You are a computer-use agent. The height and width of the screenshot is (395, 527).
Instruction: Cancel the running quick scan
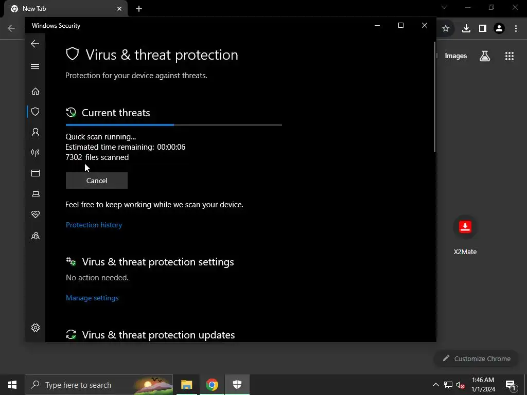[96, 181]
